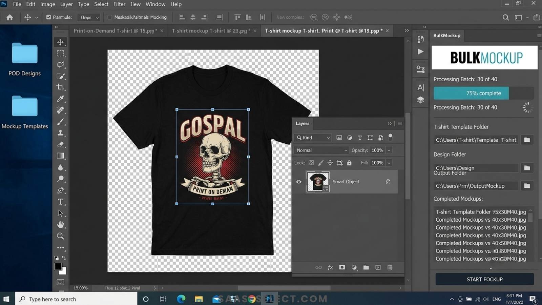Click Type here to search box
This screenshot has height=305, width=542.
(x=76, y=299)
